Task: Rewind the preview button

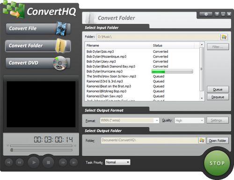Action: click(x=20, y=163)
